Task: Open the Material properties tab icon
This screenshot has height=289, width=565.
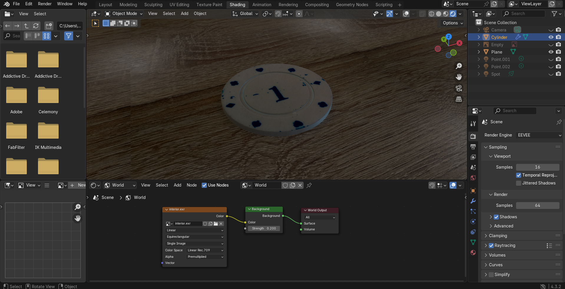Action: point(473,253)
